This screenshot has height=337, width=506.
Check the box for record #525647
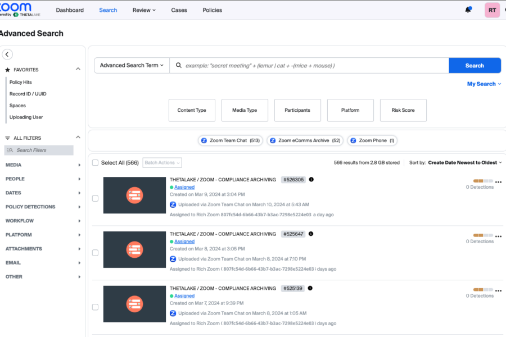95,253
